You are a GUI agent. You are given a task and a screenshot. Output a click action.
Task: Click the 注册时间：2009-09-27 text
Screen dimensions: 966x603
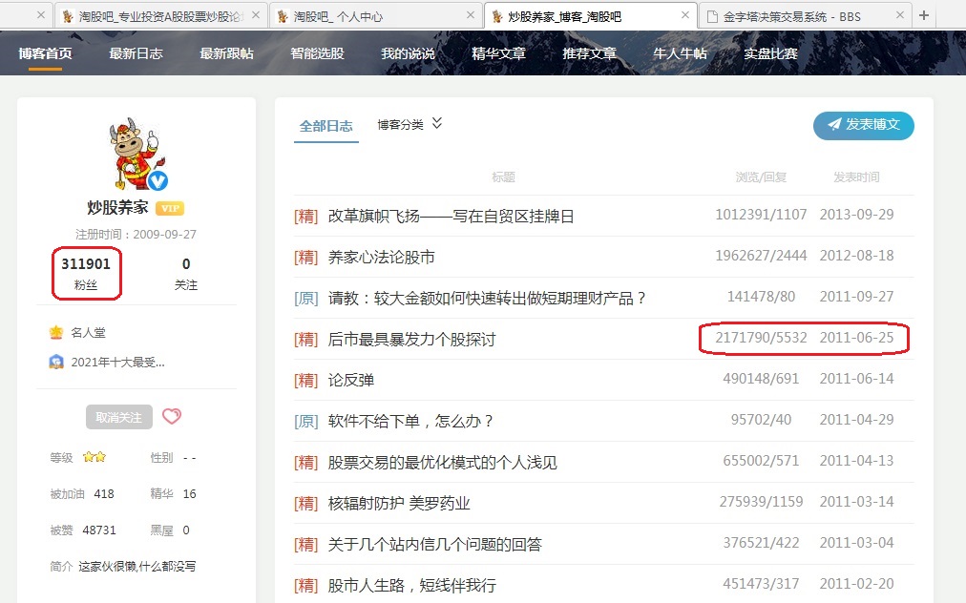pyautogui.click(x=136, y=235)
